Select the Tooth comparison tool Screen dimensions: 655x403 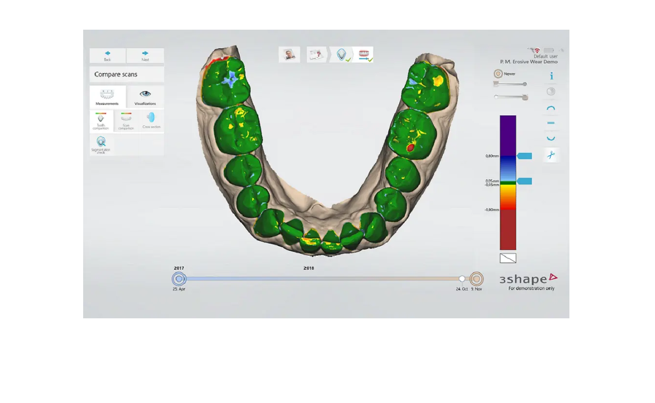101,121
